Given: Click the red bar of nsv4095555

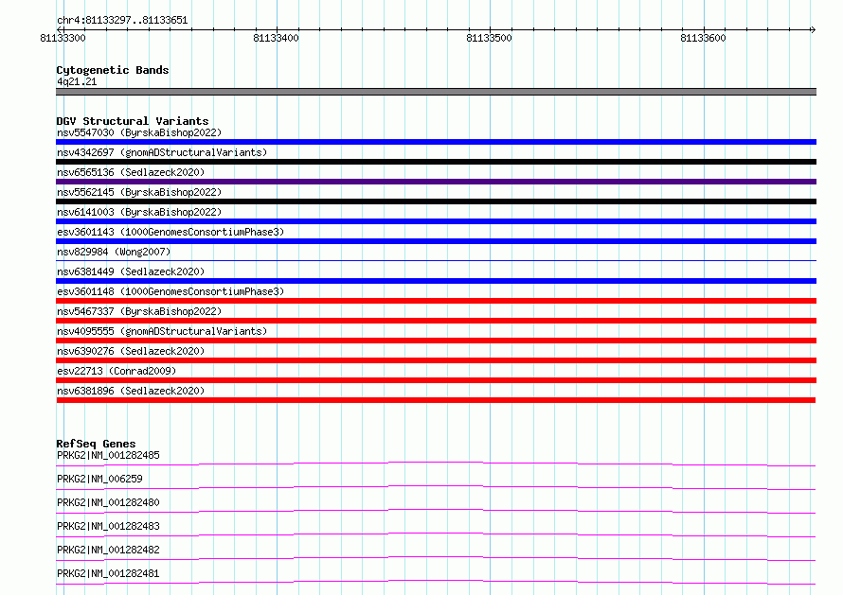Looking at the screenshot, I should pyautogui.click(x=436, y=341).
